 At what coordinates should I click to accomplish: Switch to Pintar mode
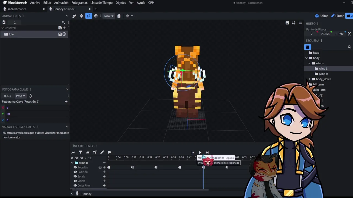coord(337,16)
